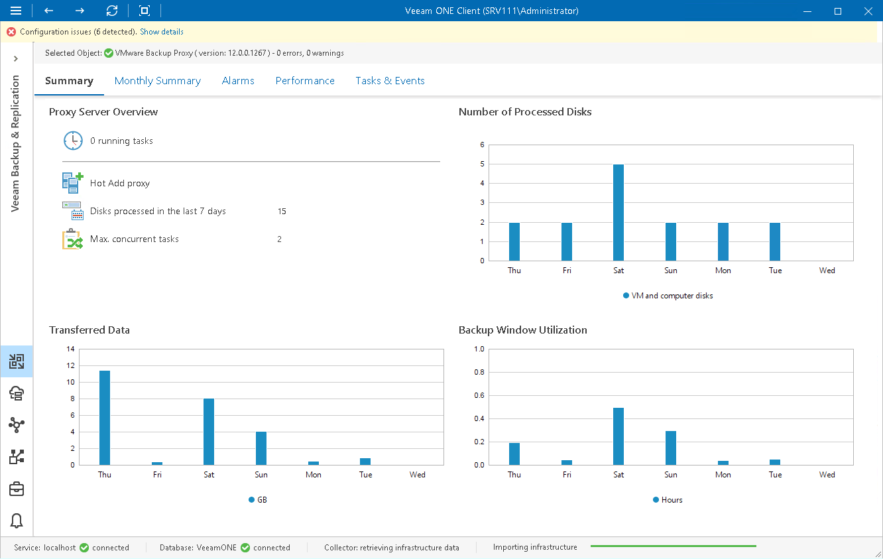Toggle full screen mode
The width and height of the screenshot is (883, 559).
click(143, 11)
